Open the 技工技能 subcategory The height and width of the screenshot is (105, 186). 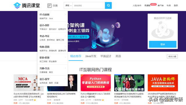43,61
